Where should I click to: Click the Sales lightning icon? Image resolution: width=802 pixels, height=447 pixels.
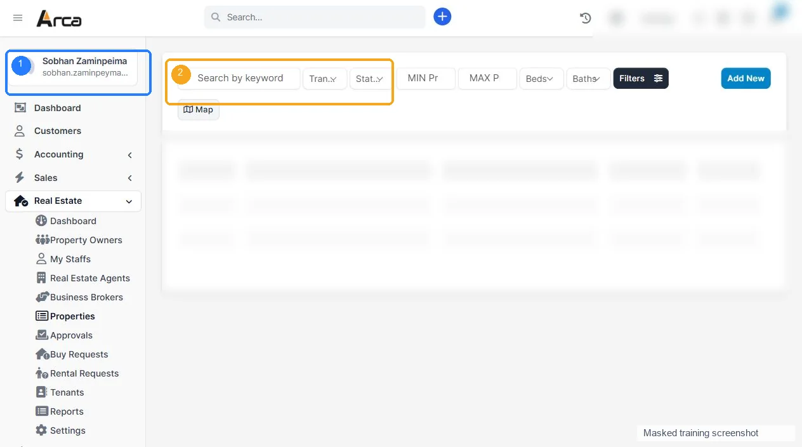tap(20, 178)
